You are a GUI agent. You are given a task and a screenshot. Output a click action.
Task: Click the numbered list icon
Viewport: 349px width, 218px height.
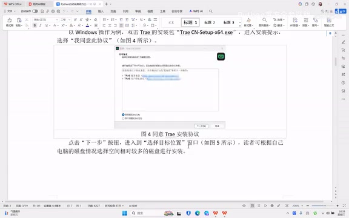(113, 19)
